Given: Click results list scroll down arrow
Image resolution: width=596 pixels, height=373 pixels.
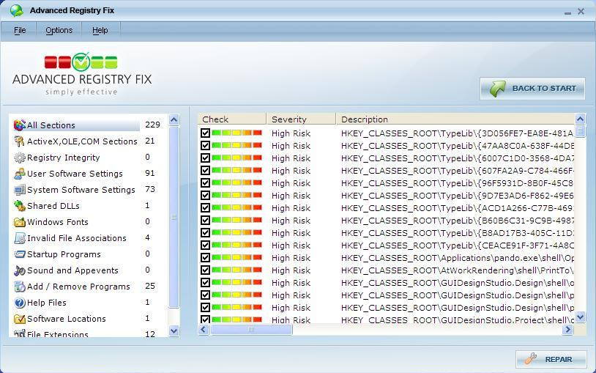Looking at the screenshot, I should point(580,317).
